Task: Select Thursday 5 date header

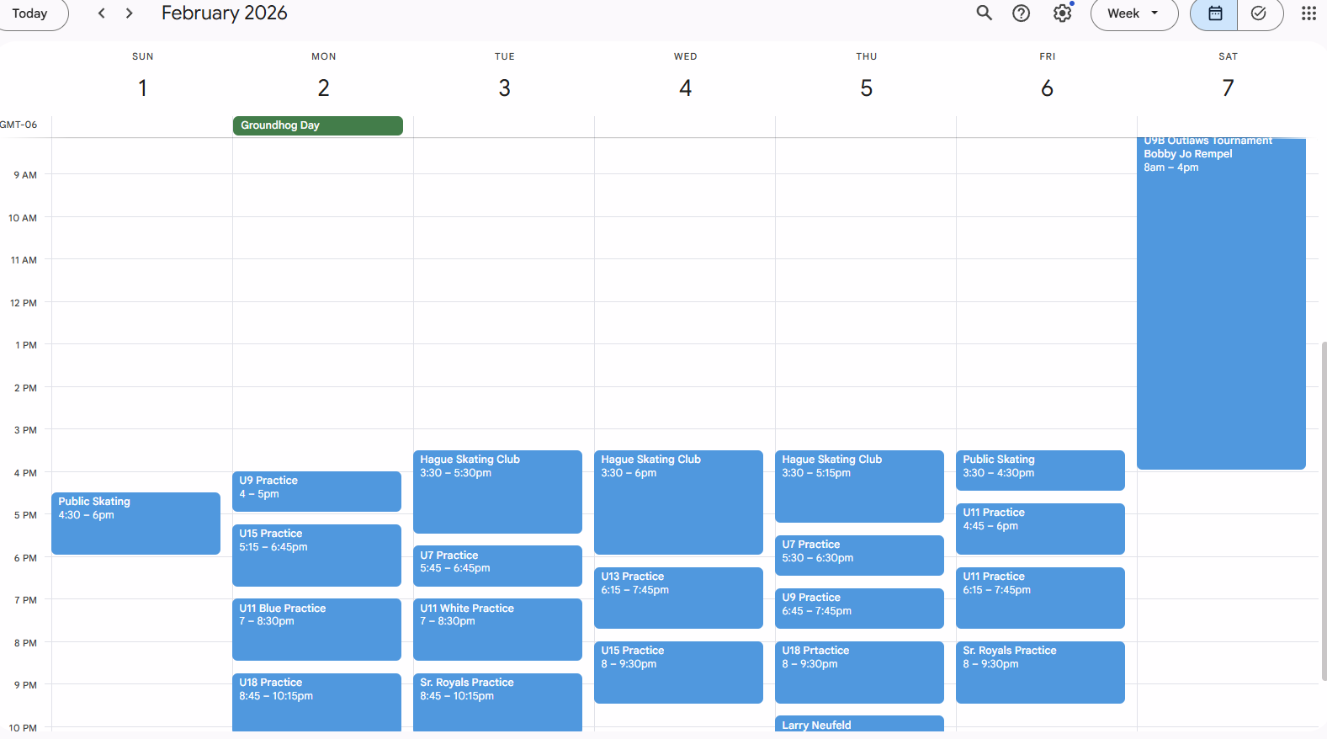Action: 867,88
